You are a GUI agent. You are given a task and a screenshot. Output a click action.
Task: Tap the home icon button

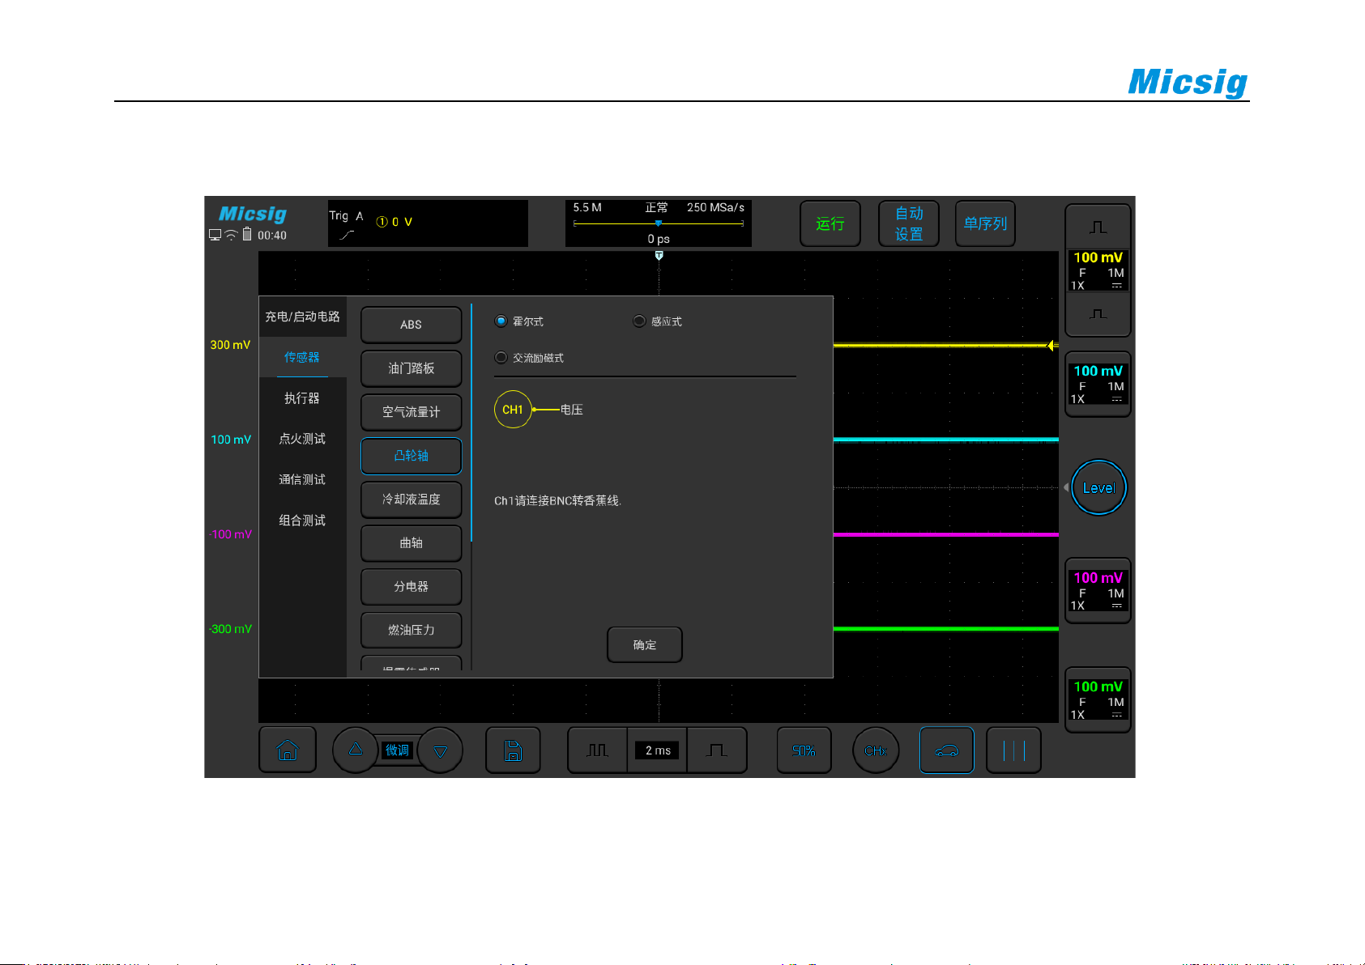(287, 750)
